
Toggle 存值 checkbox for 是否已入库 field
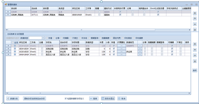click(114, 54)
